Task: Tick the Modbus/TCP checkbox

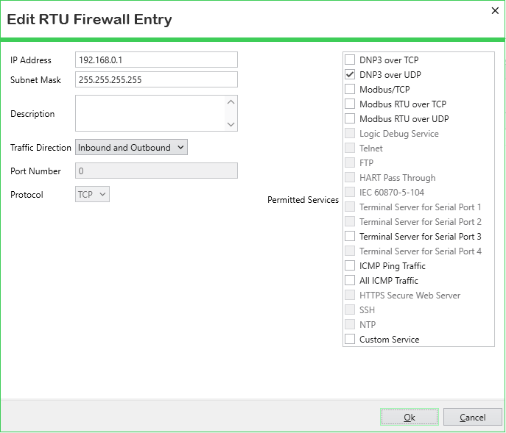Action: [350, 90]
